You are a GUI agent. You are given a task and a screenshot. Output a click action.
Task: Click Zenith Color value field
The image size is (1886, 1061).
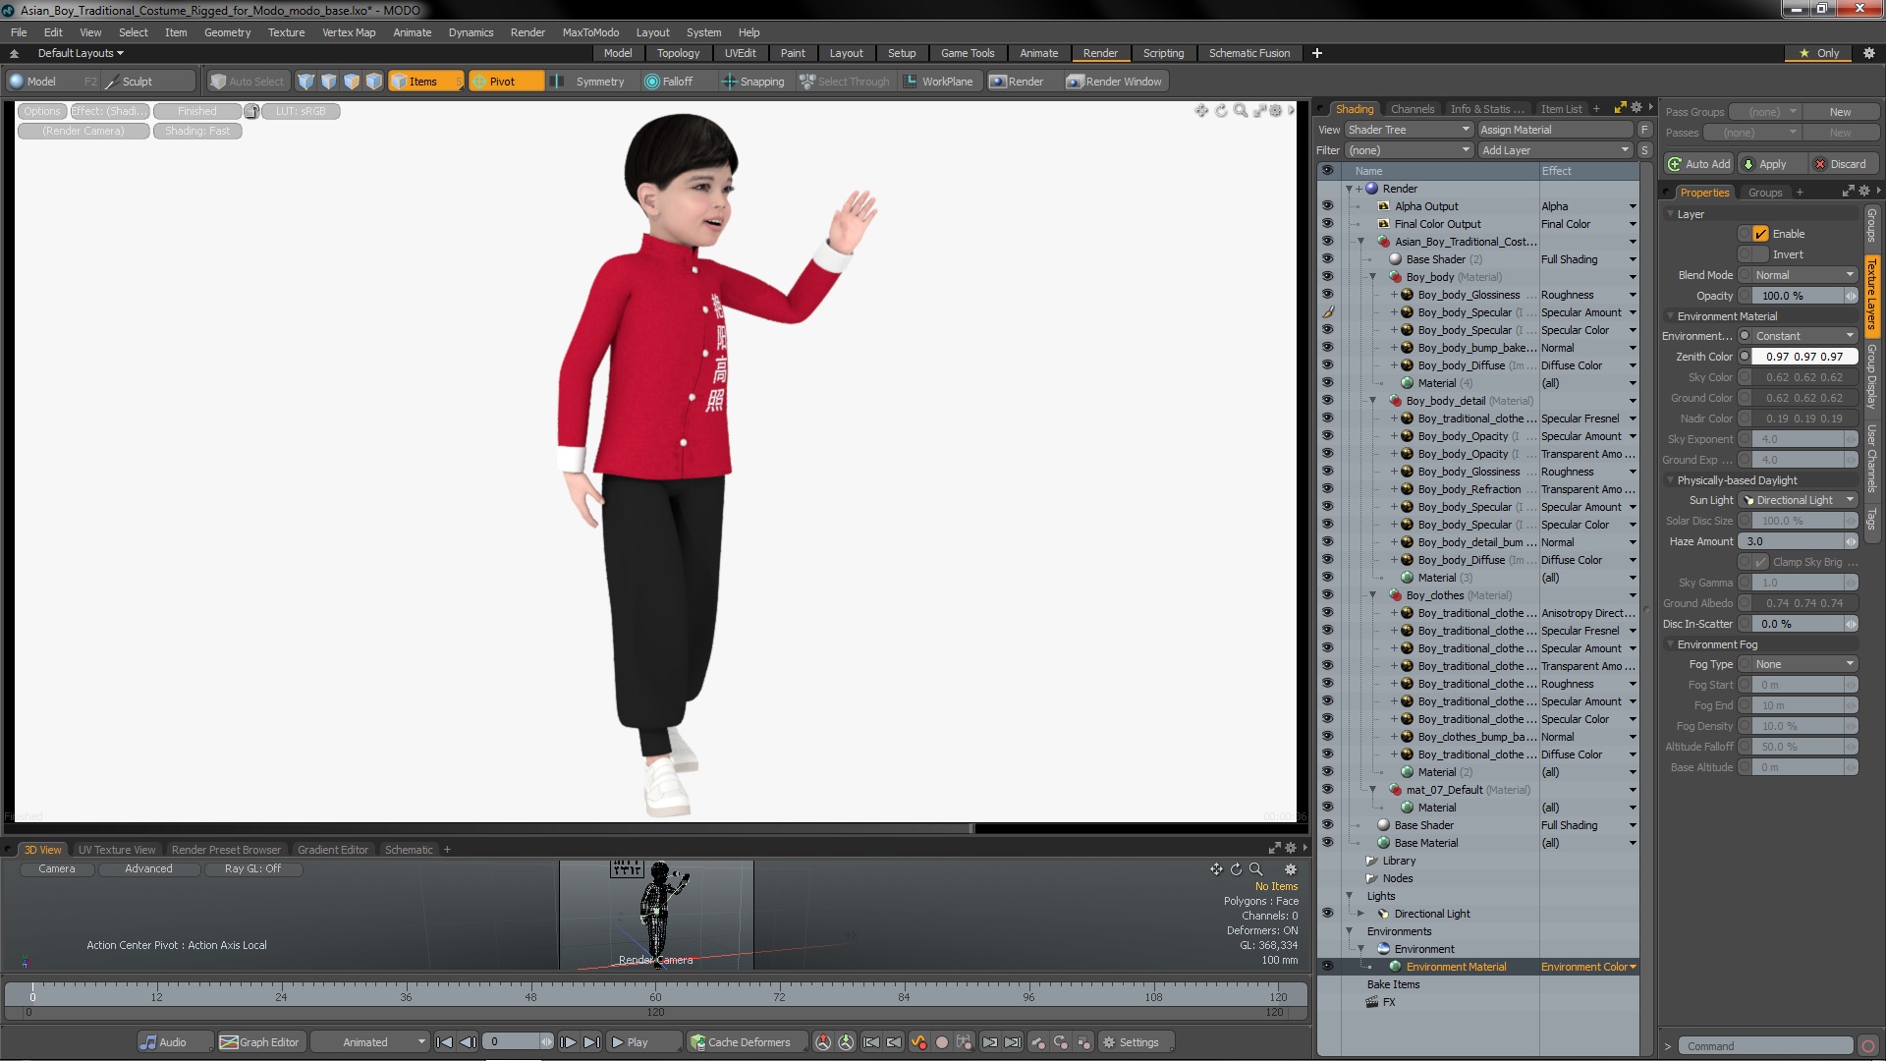pos(1803,357)
